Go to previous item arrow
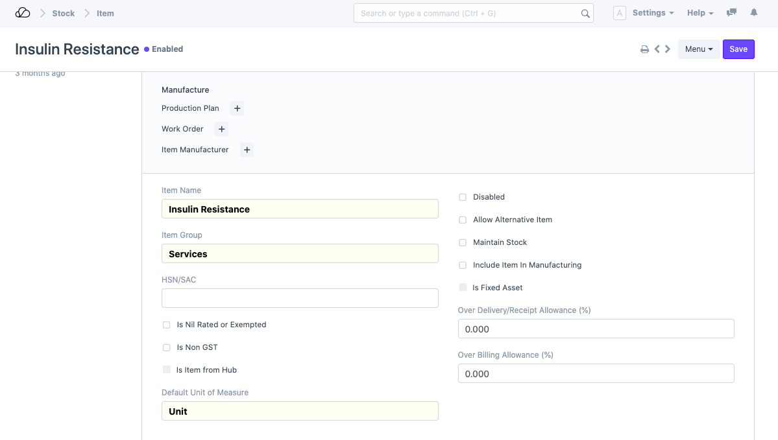The image size is (778, 440). (x=657, y=49)
